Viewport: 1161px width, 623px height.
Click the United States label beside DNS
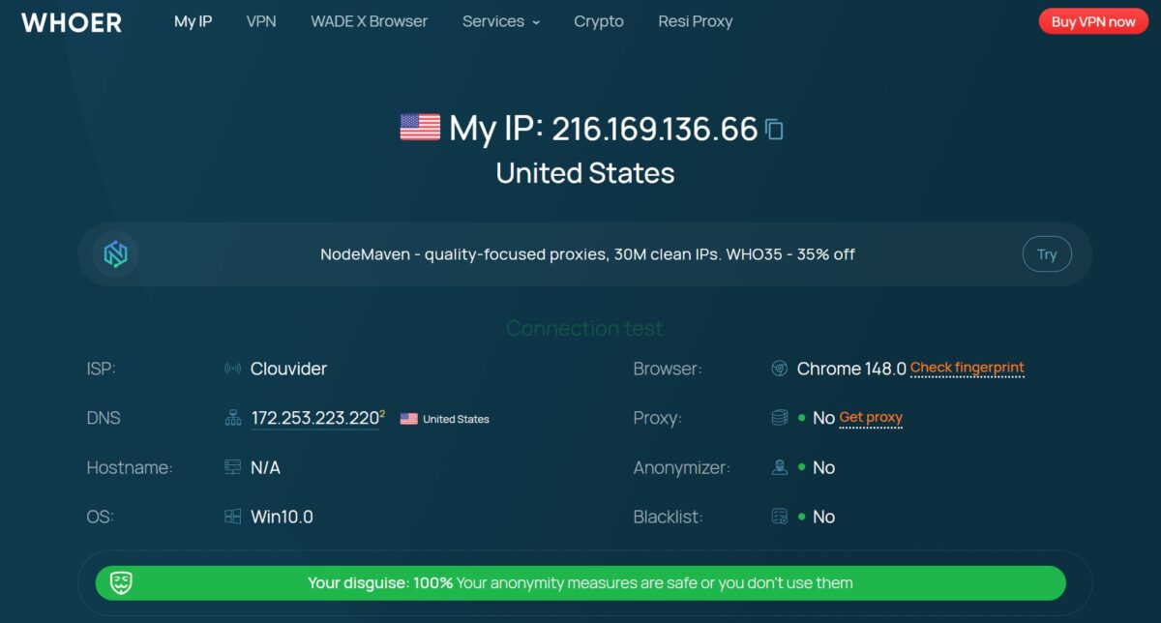tap(456, 419)
